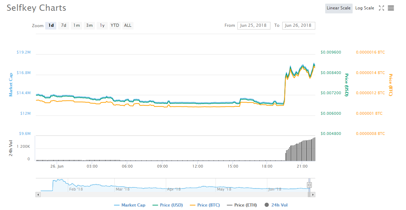Click the $0.008400 USD price axis label
Image resolution: width=406 pixels, height=210 pixels.
pyautogui.click(x=331, y=73)
